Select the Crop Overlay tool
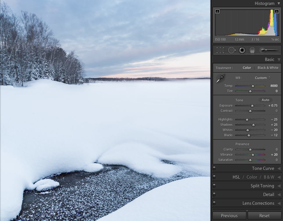Image resolution: width=283 pixels, height=221 pixels. tap(220, 50)
